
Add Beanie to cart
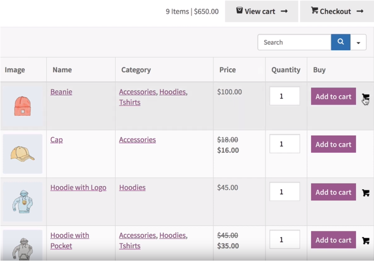pos(333,97)
